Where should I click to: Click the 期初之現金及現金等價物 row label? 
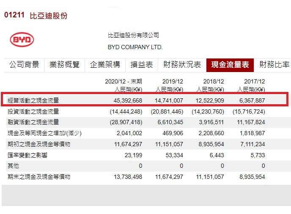[39, 144]
